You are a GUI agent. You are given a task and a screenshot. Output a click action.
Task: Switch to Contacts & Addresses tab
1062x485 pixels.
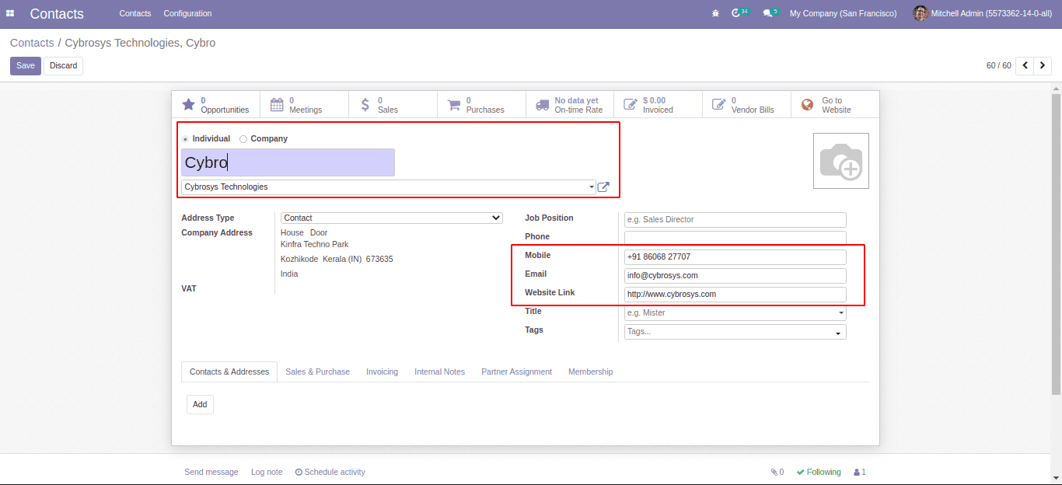tap(229, 372)
